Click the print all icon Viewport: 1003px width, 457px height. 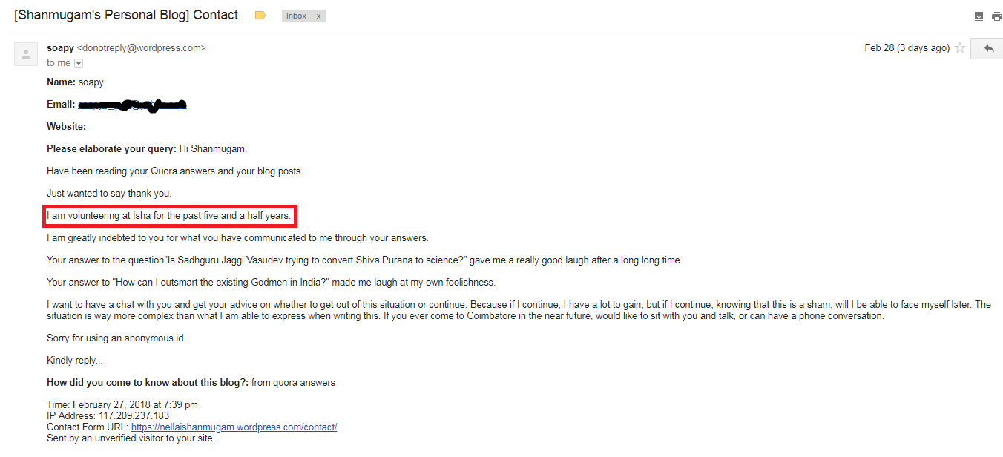pos(996,16)
